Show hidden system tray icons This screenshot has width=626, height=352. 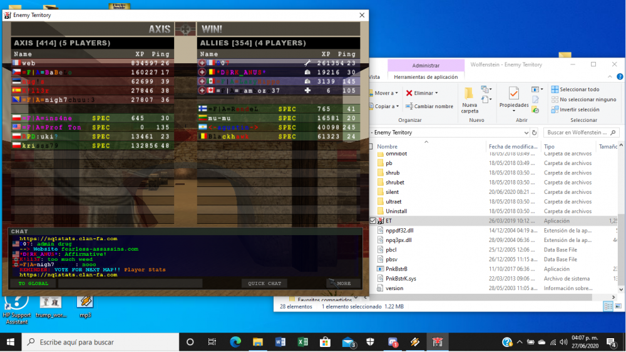520,342
